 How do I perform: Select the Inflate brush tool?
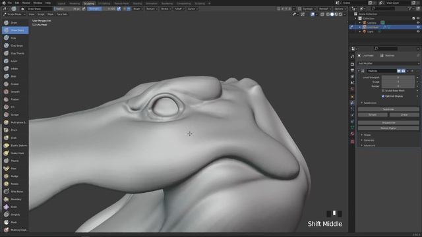coord(15,68)
